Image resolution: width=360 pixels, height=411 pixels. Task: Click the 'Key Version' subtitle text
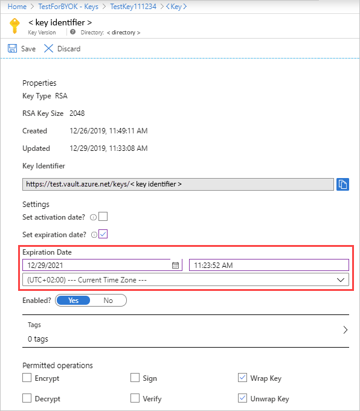[x=42, y=33]
